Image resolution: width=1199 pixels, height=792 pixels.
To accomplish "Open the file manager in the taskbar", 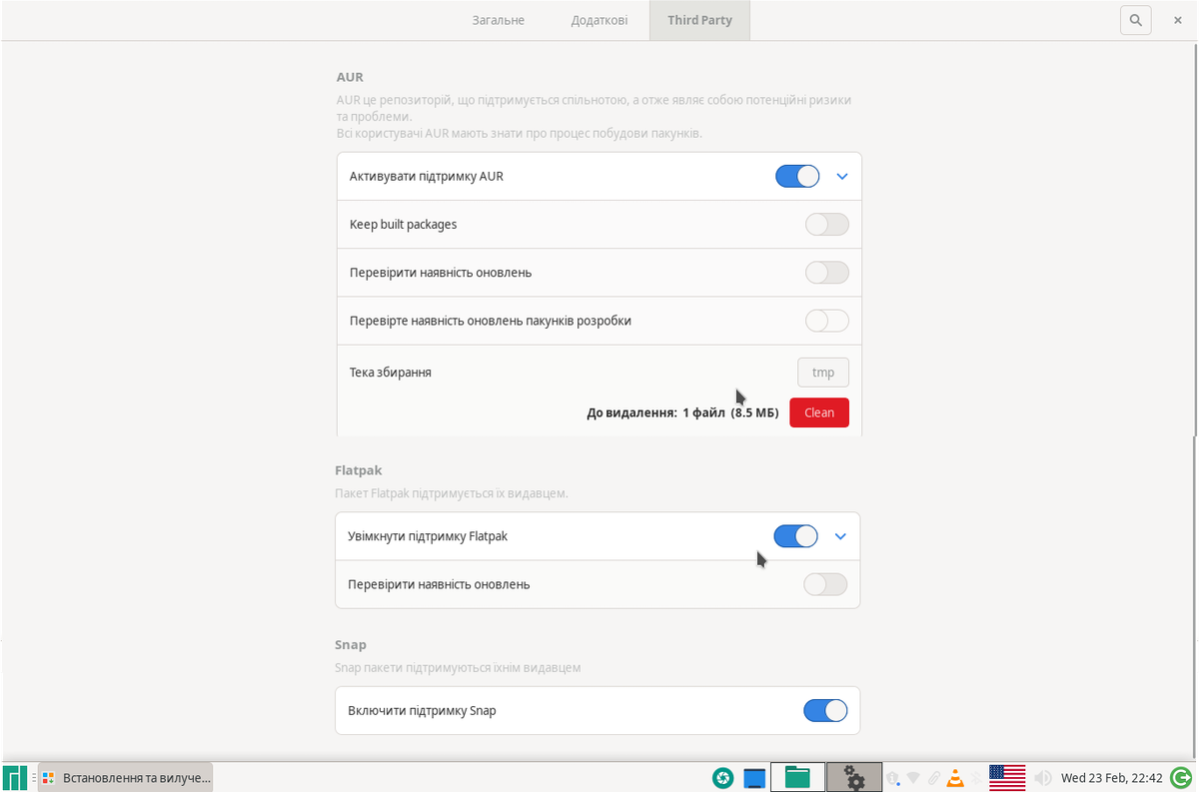I will [797, 777].
